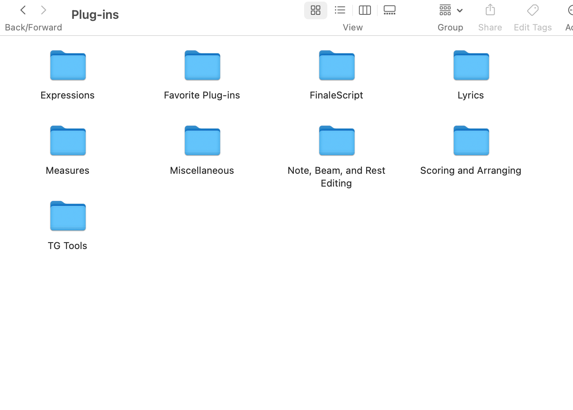Select the TG Tools folder
573x410 pixels.
(68, 216)
